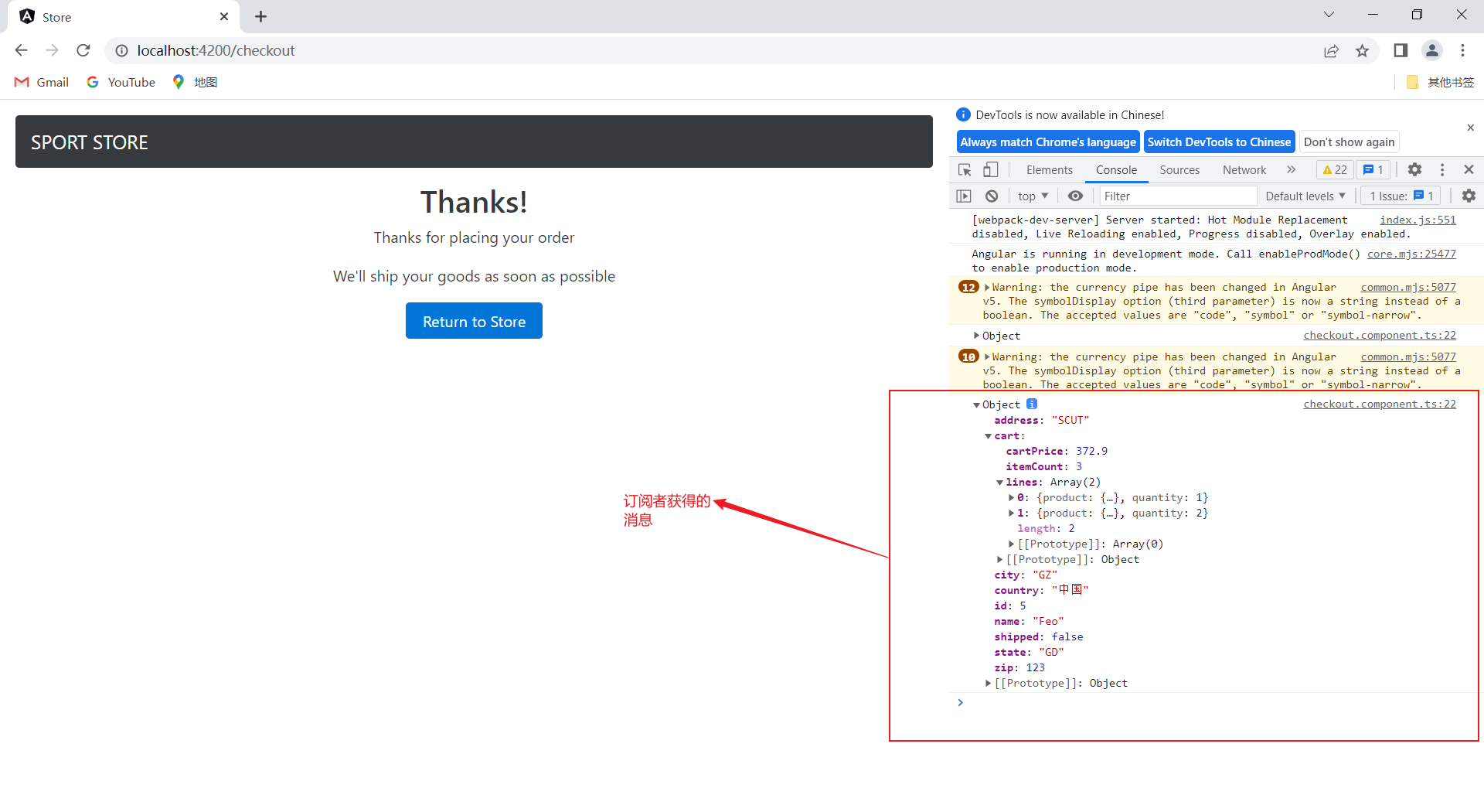This screenshot has height=795, width=1484.
Task: Create a live expression with eye icon
Action: point(1075,196)
